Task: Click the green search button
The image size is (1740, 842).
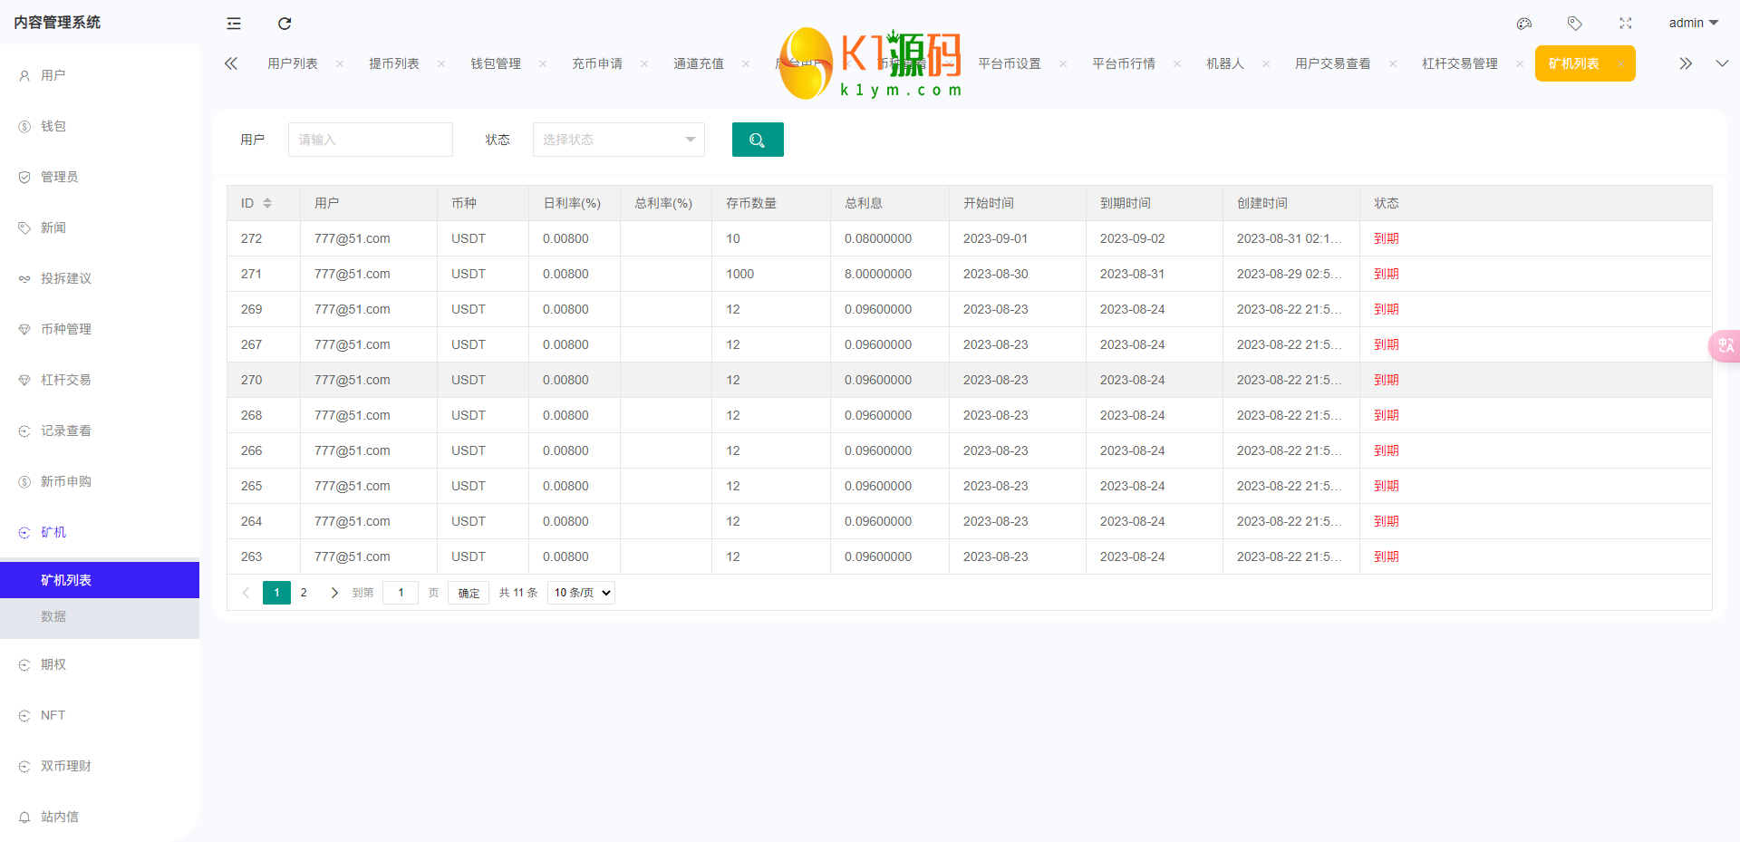Action: [x=757, y=140]
